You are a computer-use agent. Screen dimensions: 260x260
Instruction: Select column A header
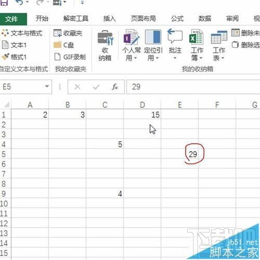[30, 105]
